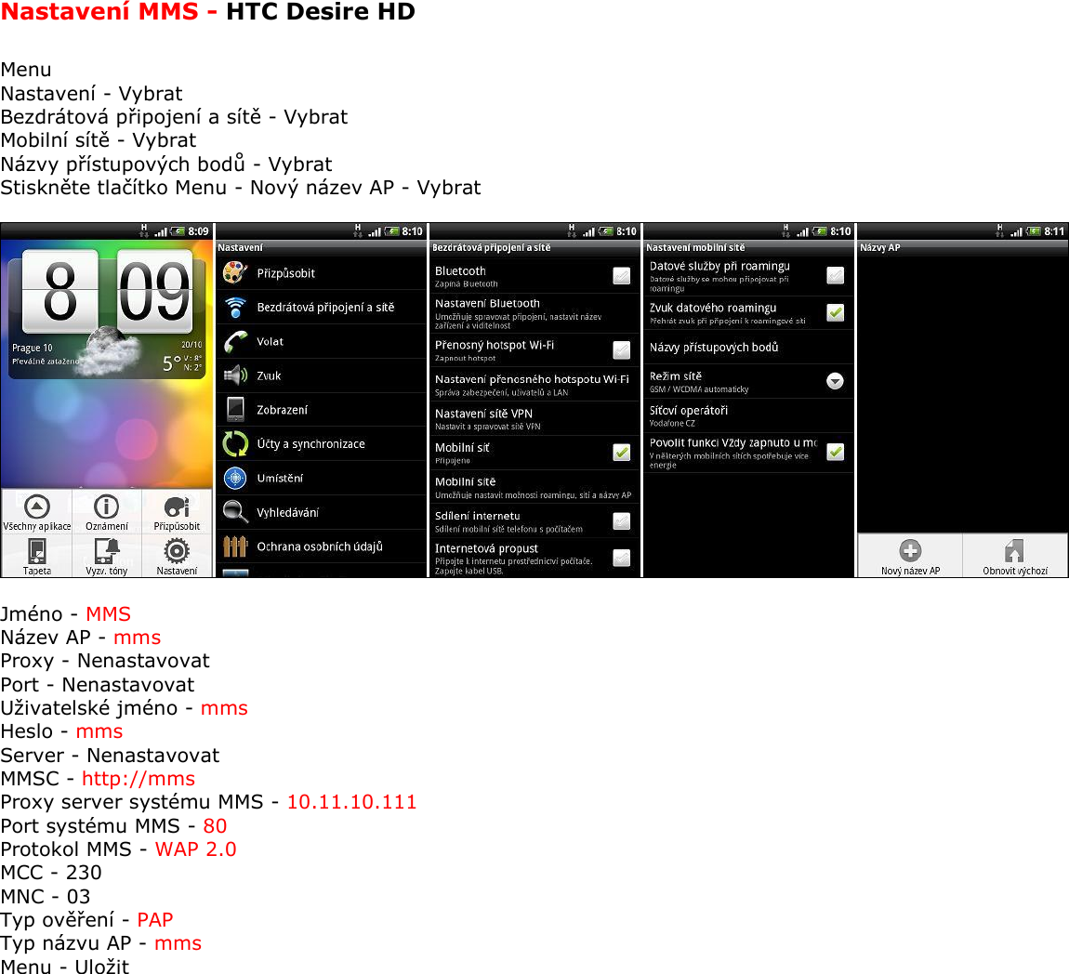Tap the Obnovit výchozí icon
1069x974 pixels.
click(x=1014, y=550)
